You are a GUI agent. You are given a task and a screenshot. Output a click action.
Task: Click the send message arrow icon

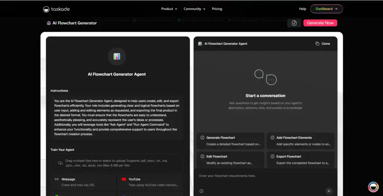coord(329,191)
